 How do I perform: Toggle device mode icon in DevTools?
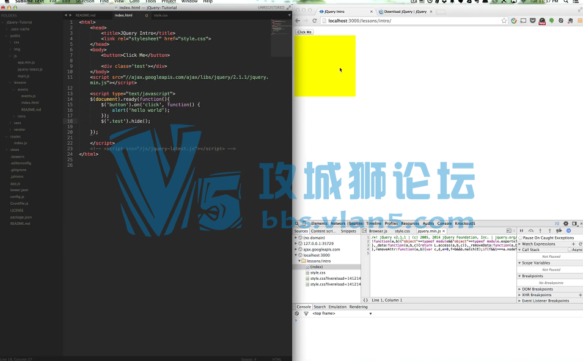[x=304, y=224]
